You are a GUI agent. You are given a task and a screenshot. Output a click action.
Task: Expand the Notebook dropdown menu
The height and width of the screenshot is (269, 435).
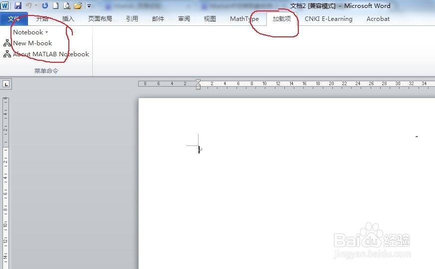pyautogui.click(x=30, y=32)
